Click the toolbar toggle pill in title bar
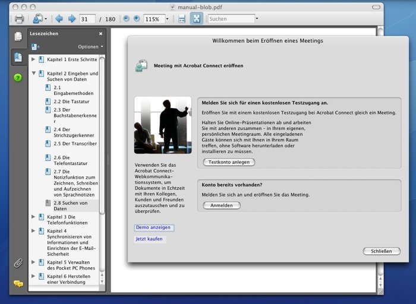This screenshot has height=304, width=416. click(x=376, y=7)
